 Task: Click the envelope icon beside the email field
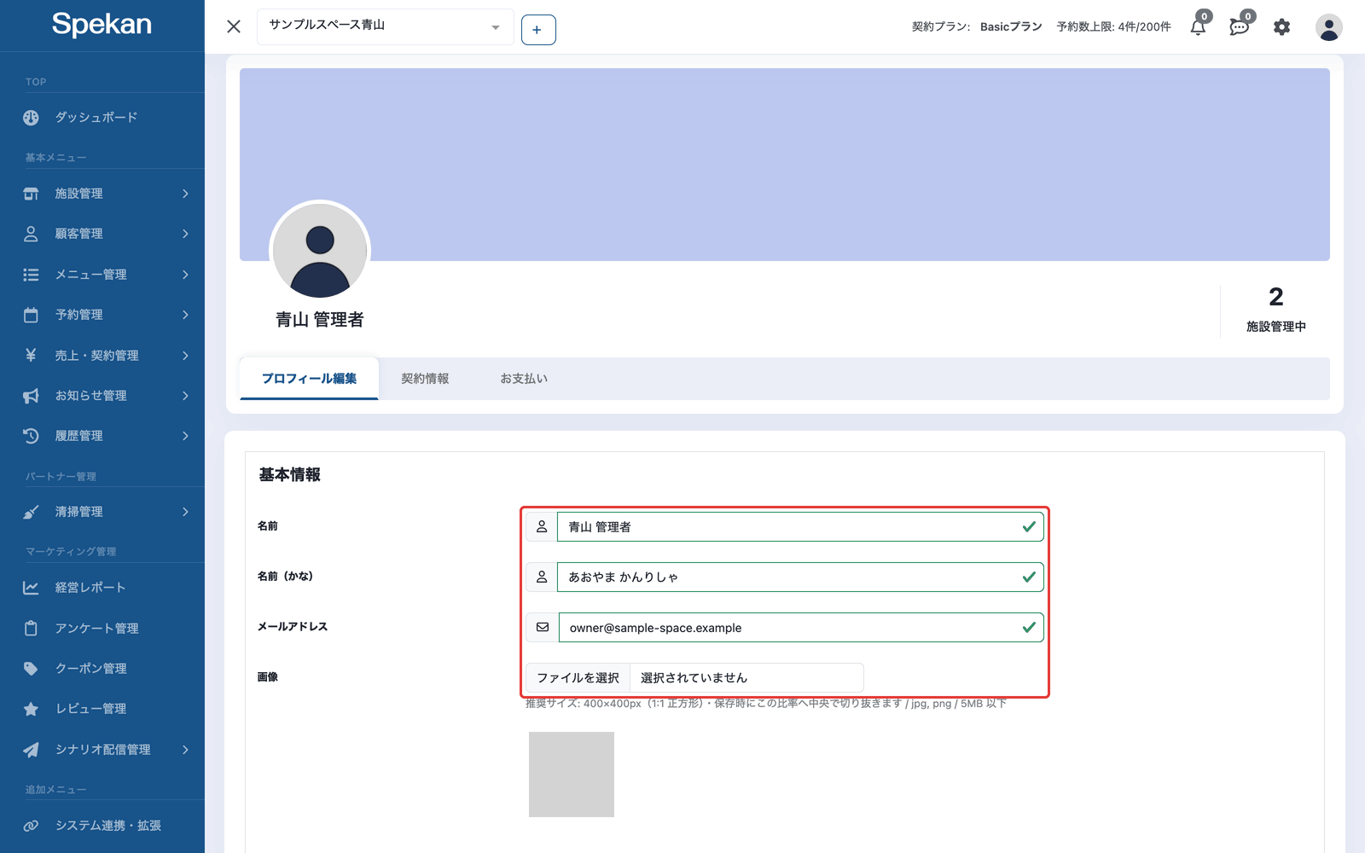coord(542,628)
